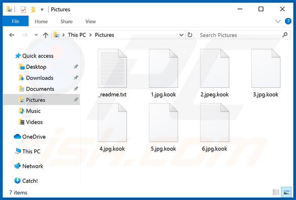296x200 pixels.
Task: Select the 6.jpg.kook file icon
Action: pos(215,122)
